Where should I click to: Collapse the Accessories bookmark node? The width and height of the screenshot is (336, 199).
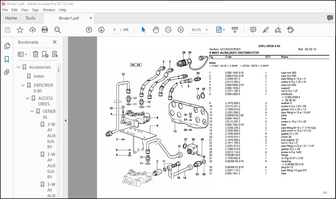point(18,67)
